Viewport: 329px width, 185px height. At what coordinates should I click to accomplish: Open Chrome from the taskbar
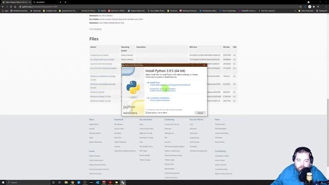pos(72,182)
